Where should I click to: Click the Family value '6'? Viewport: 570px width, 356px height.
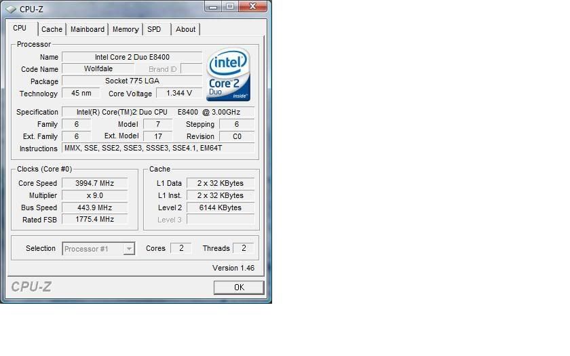[76, 124]
